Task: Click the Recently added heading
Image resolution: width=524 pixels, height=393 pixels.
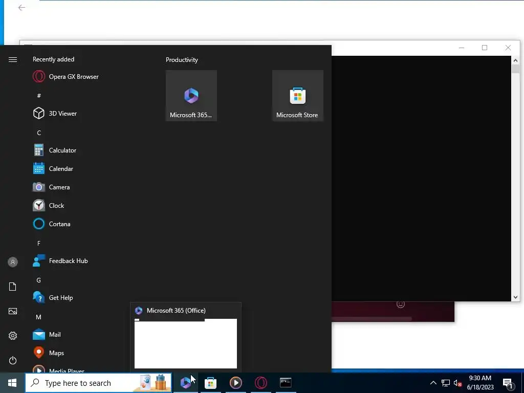Action: [53, 59]
